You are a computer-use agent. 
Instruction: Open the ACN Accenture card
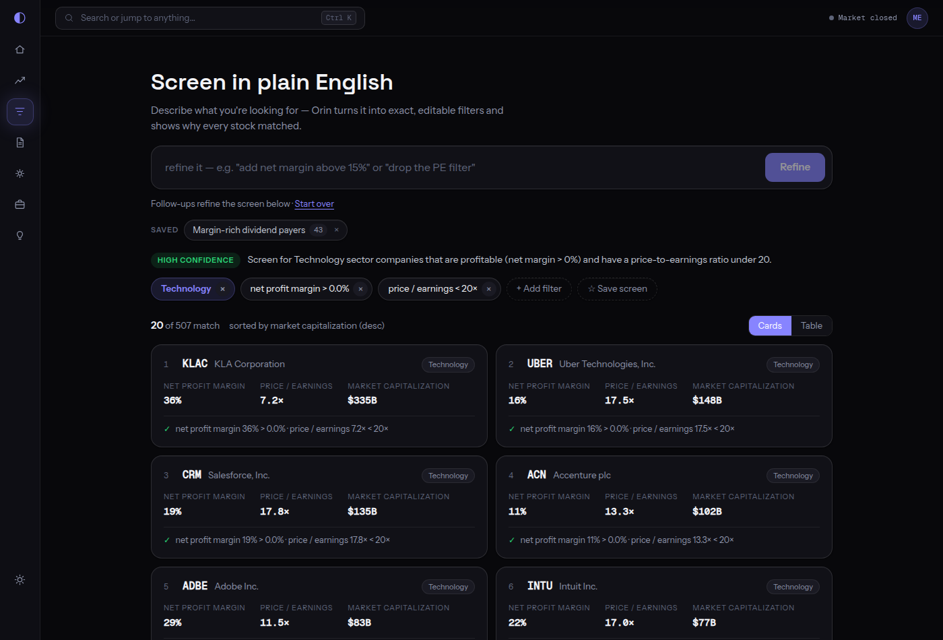tap(664, 507)
